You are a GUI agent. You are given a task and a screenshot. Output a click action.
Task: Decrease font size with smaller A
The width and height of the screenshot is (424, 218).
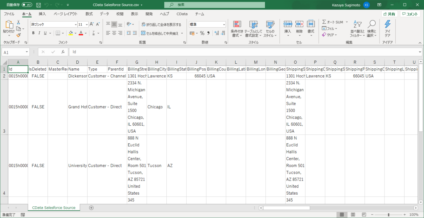(98, 24)
